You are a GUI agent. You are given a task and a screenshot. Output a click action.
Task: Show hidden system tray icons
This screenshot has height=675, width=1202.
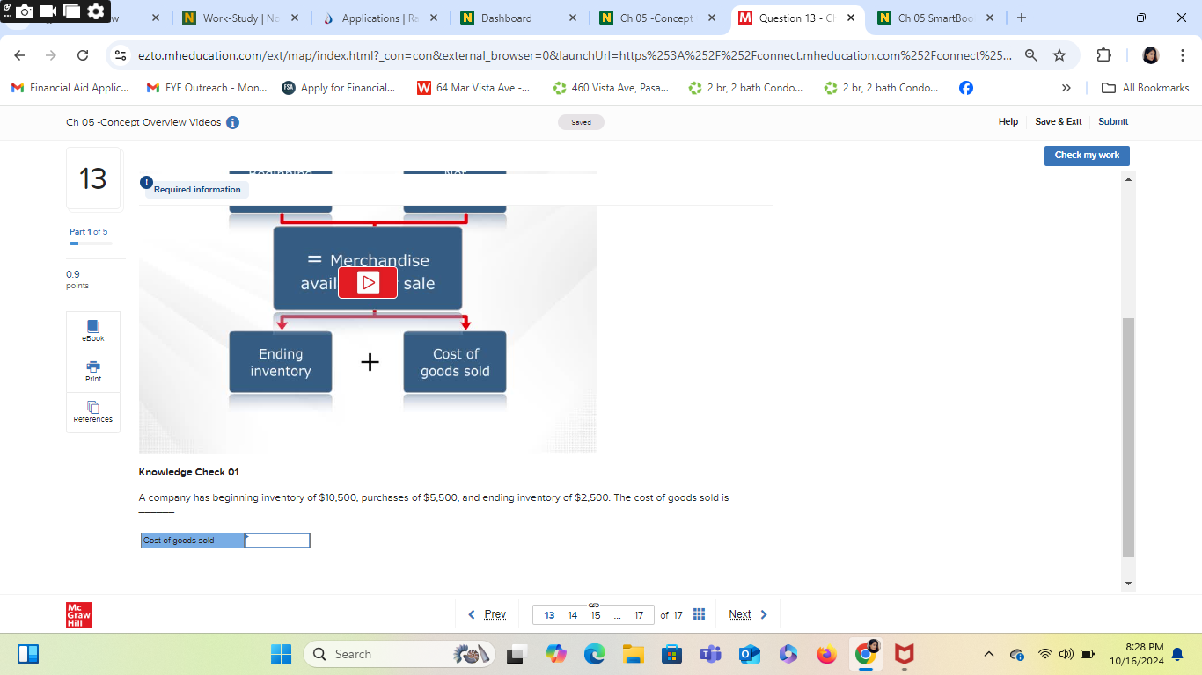point(988,654)
